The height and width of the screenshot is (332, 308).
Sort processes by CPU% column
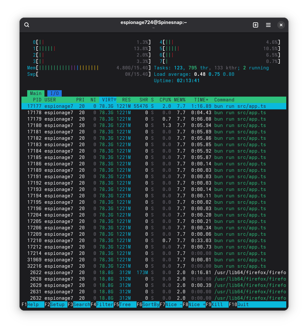pyautogui.click(x=165, y=100)
